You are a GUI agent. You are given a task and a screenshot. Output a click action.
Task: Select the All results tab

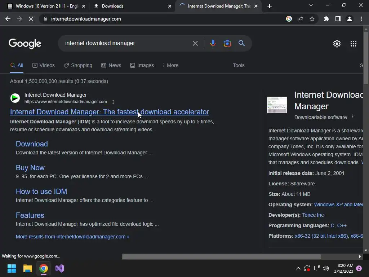[x=17, y=65]
